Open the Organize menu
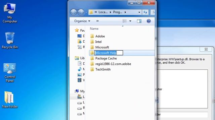This screenshot has height=120, width=215. pyautogui.click(x=82, y=21)
